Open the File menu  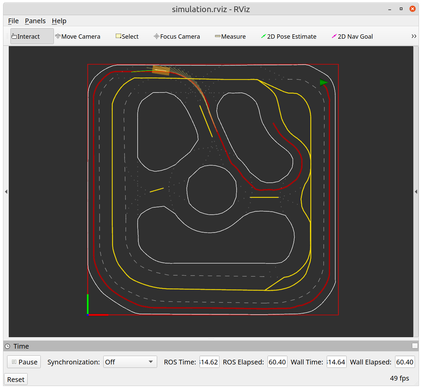(13, 21)
